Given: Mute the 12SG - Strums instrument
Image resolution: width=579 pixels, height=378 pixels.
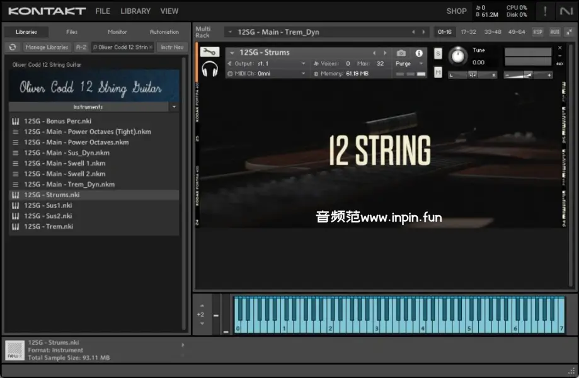Looking at the screenshot, I should tap(438, 73).
